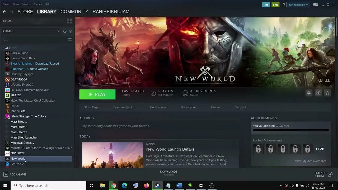Select NBA 2K22 in the games list

pyautogui.click(x=18, y=153)
